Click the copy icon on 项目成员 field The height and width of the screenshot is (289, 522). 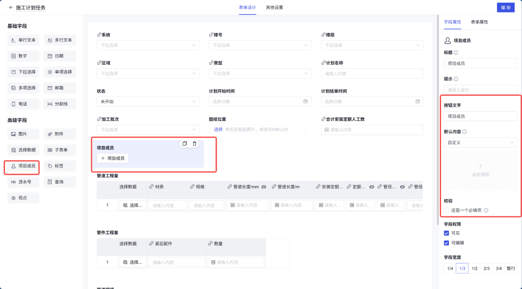pyautogui.click(x=185, y=143)
